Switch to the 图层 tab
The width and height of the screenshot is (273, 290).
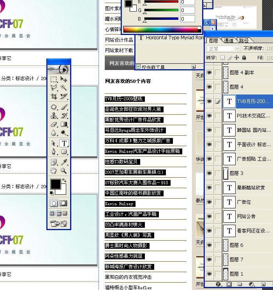(213, 40)
